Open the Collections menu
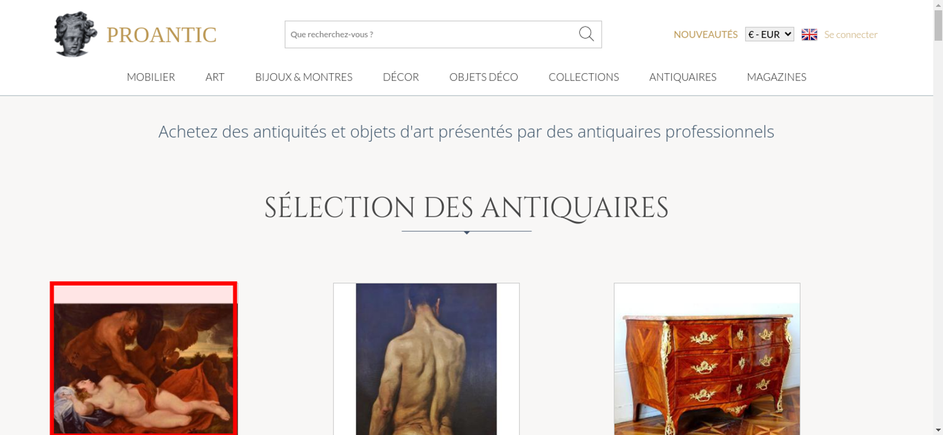943x435 pixels. 584,77
